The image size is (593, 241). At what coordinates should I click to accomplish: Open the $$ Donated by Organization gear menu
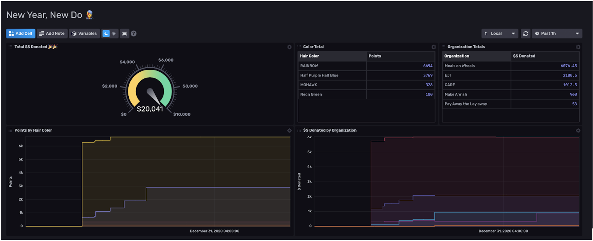[578, 130]
